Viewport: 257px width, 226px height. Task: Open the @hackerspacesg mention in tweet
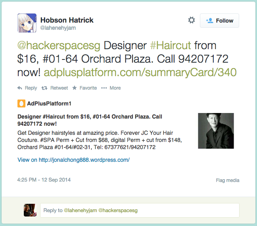click(59, 45)
